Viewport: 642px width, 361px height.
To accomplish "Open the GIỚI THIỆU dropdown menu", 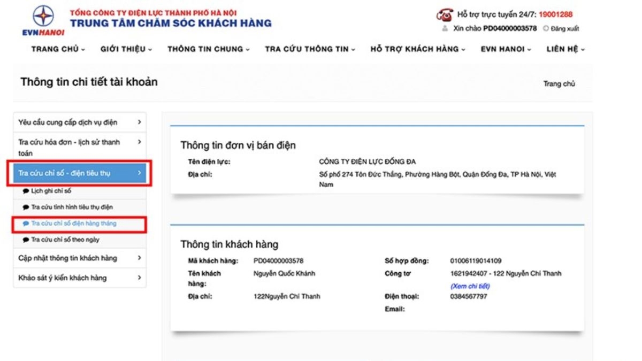I will coord(126,49).
